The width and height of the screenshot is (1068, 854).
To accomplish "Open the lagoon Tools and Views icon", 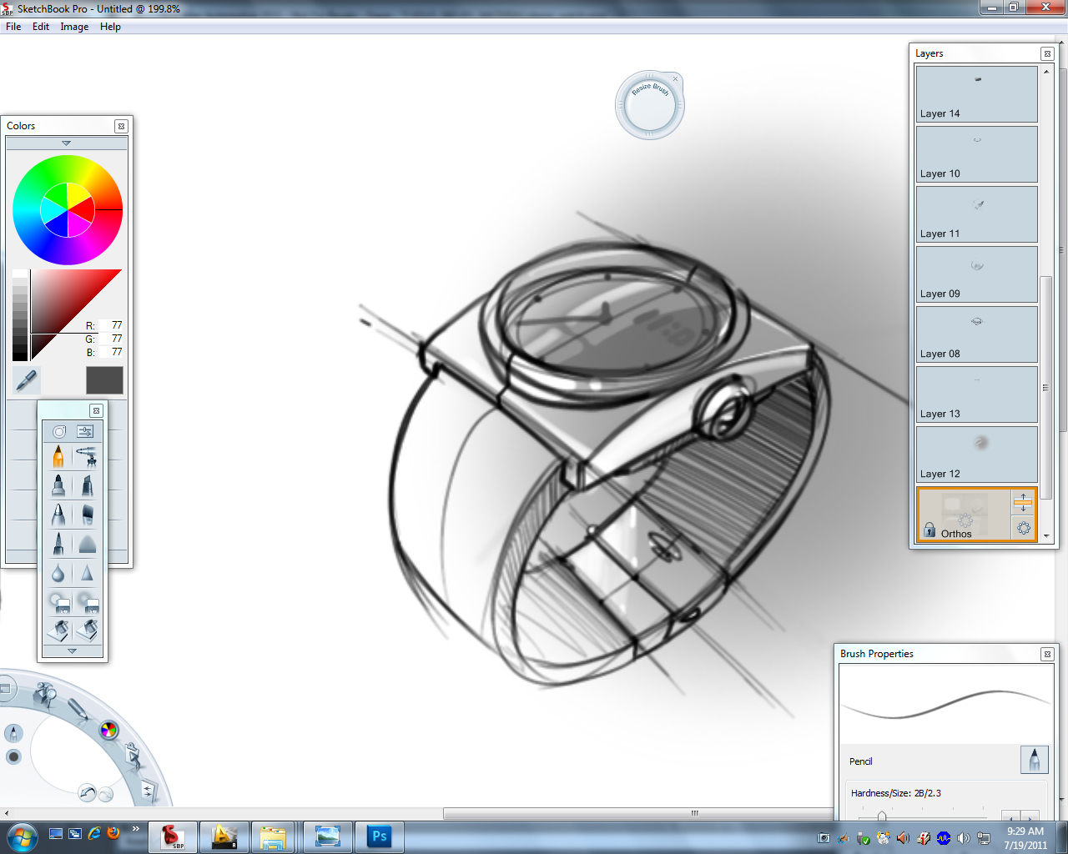I will pyautogui.click(x=45, y=692).
